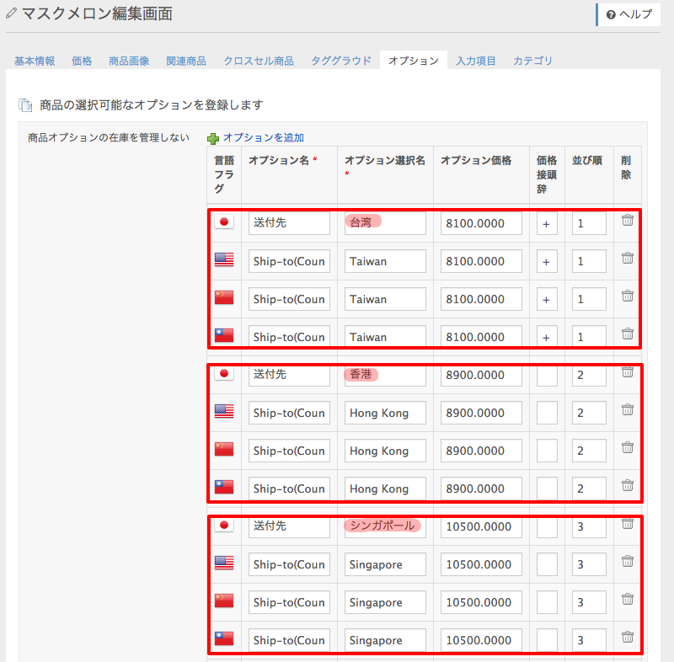
Task: Click trash icon on the 香港 row
Action: point(627,372)
